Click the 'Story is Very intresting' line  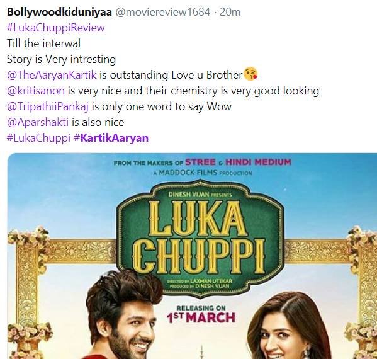61,59
